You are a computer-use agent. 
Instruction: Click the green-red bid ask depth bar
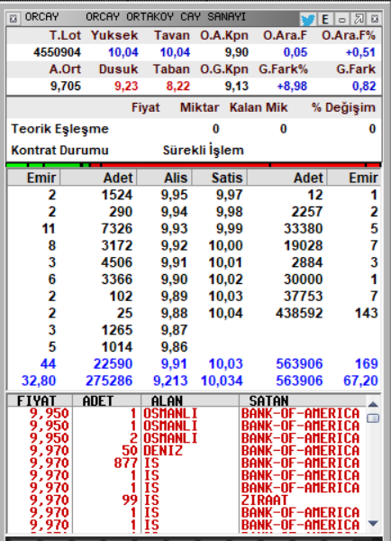(194, 165)
